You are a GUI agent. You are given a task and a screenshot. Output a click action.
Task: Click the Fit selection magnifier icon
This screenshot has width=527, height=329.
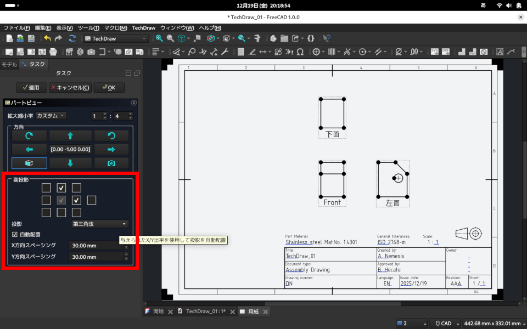(x=170, y=38)
